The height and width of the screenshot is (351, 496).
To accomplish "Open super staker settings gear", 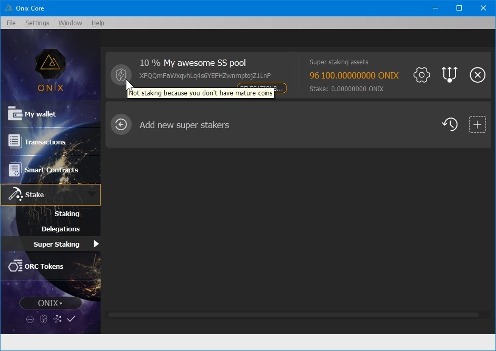I will tap(421, 75).
